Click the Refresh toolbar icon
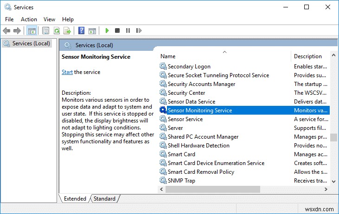This screenshot has width=339, height=214. [57, 31]
